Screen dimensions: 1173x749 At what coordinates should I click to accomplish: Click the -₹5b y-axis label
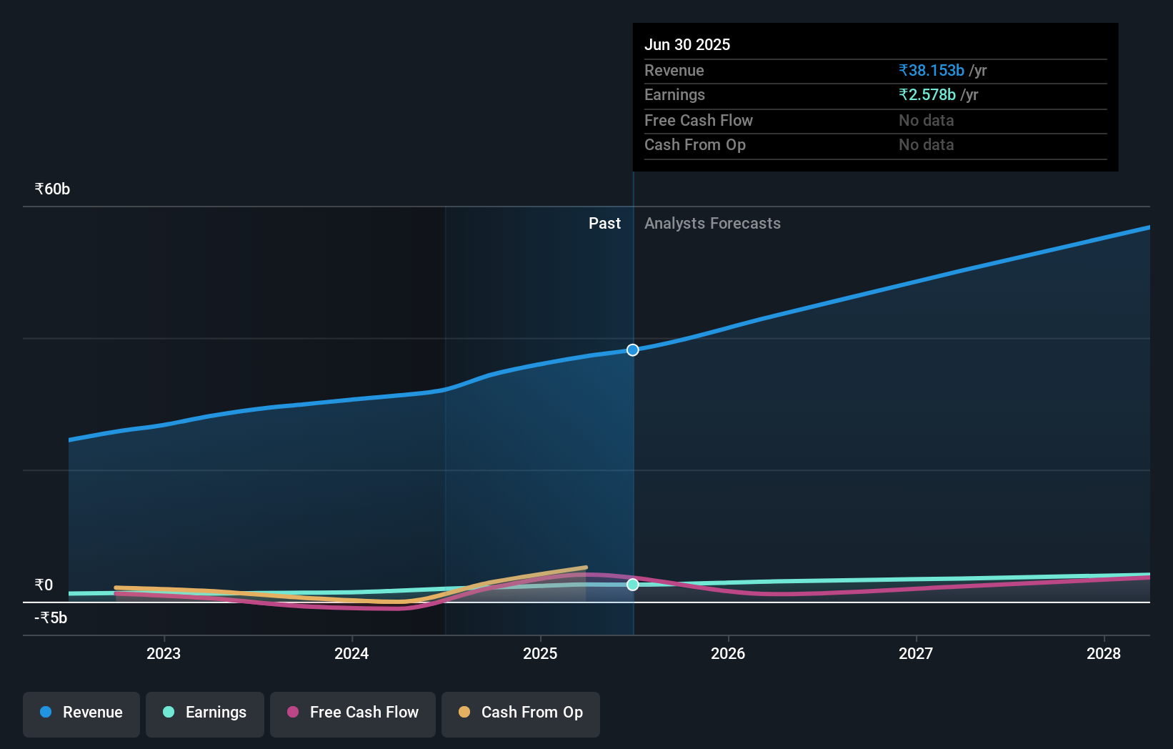click(x=51, y=618)
